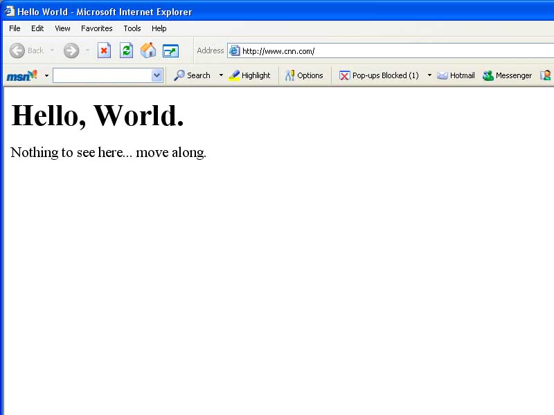
Task: Expand the Back history dropdown arrow
Action: (52, 50)
